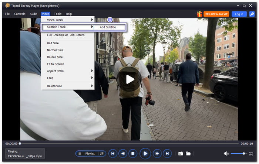Expand the Subtitle Track submenu

click(68, 27)
